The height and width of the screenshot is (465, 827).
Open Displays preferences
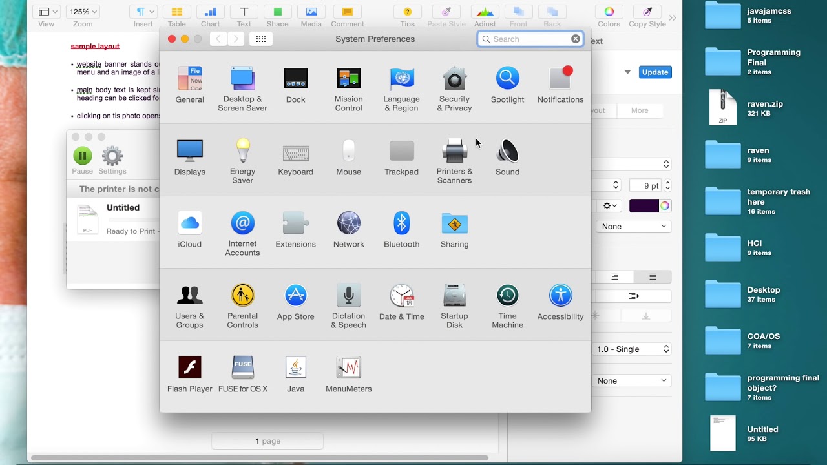tap(190, 157)
